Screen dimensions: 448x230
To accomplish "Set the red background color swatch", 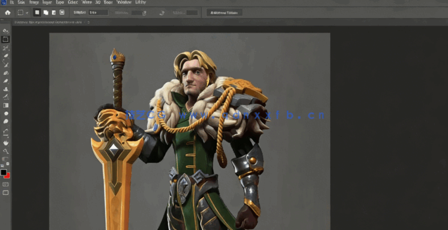I will [8, 176].
